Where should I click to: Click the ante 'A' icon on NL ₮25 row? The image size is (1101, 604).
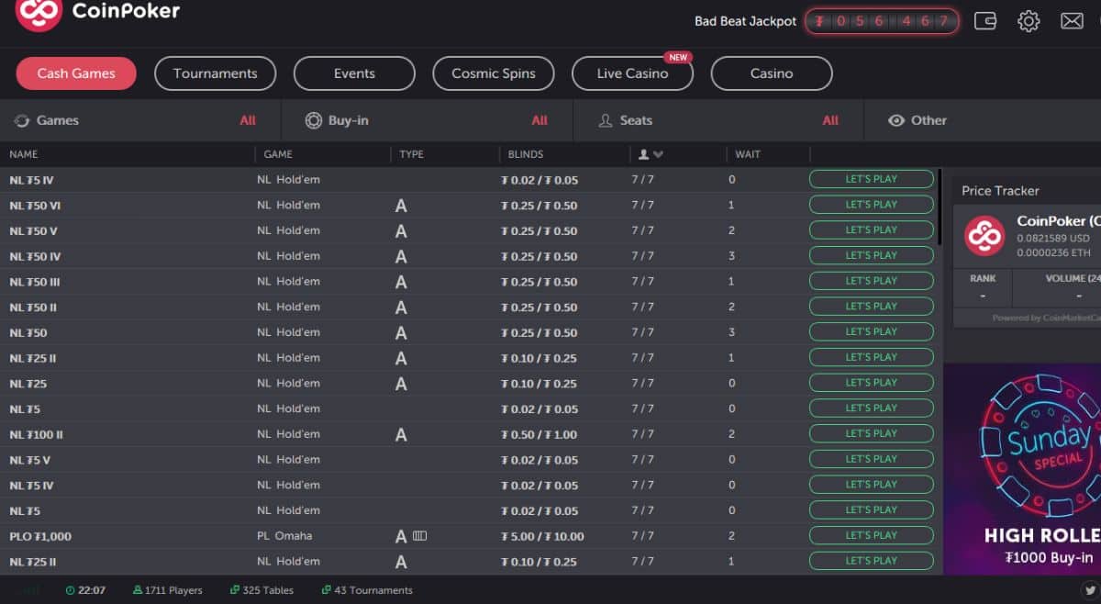[x=401, y=384]
